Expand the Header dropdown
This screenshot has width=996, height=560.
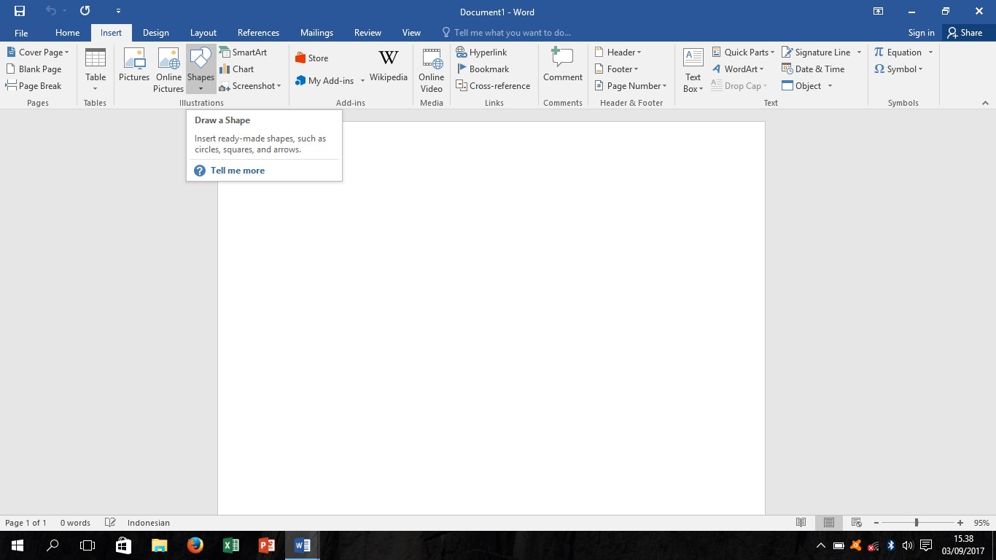tap(618, 52)
